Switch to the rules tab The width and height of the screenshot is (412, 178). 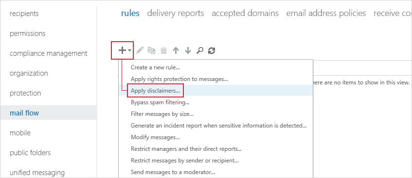tap(130, 13)
